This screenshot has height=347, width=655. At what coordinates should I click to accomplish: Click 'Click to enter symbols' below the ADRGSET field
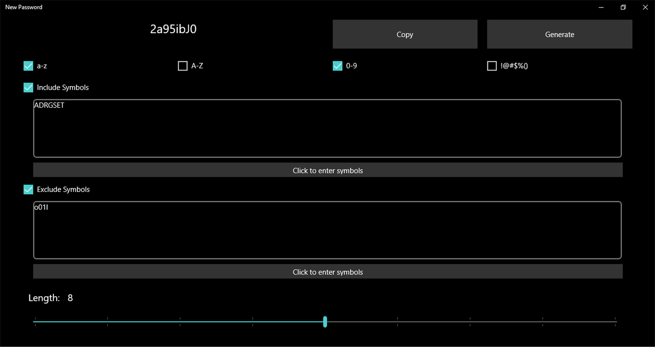pos(328,170)
